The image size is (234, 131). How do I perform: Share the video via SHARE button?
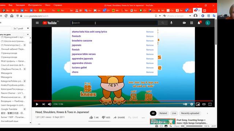click(119, 117)
